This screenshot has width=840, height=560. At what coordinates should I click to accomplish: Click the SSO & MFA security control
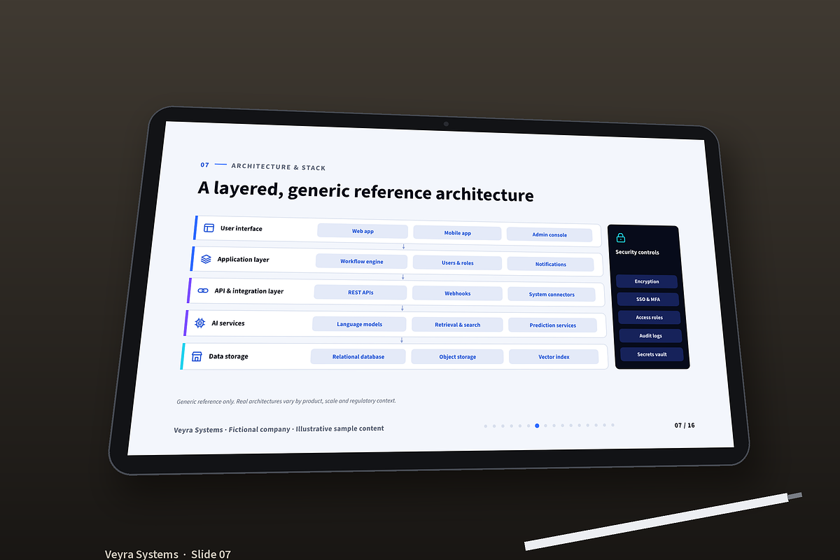point(648,300)
